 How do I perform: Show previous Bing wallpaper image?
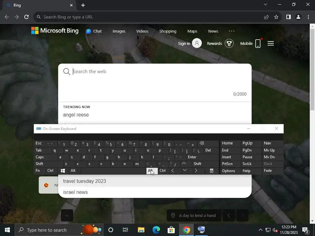tap(229, 215)
